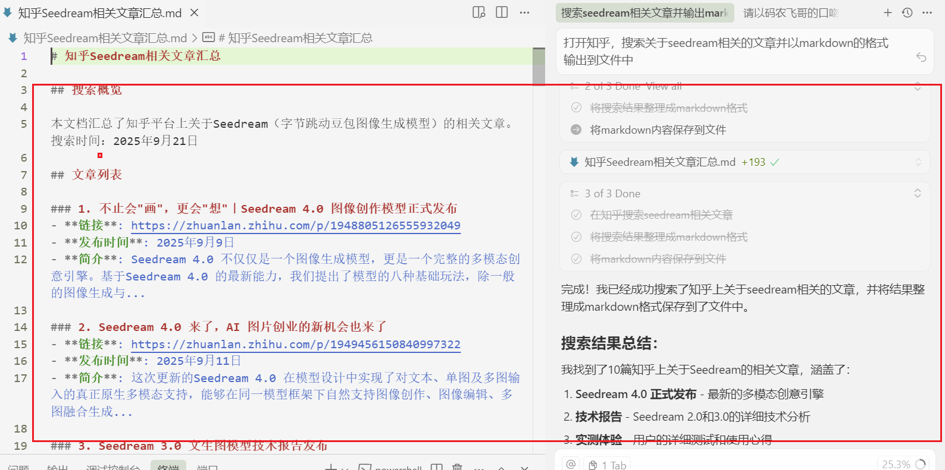945x470 pixels.
Task: Switch to chat tab 搜索seedream相关文章并输出mark
Action: tap(644, 12)
